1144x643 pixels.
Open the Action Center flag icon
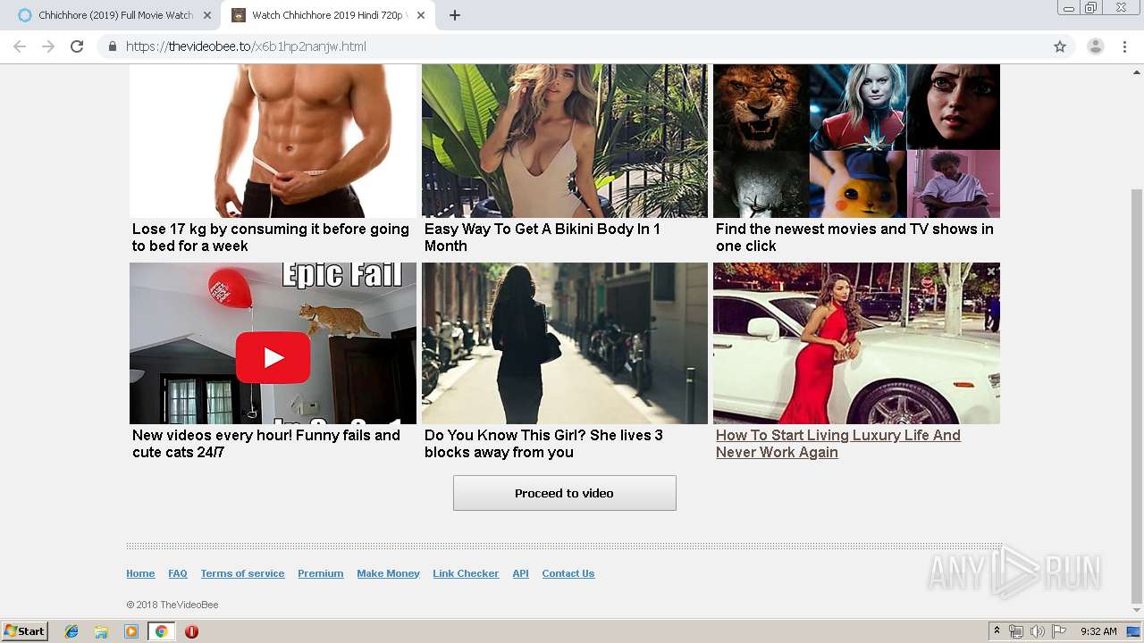1059,631
